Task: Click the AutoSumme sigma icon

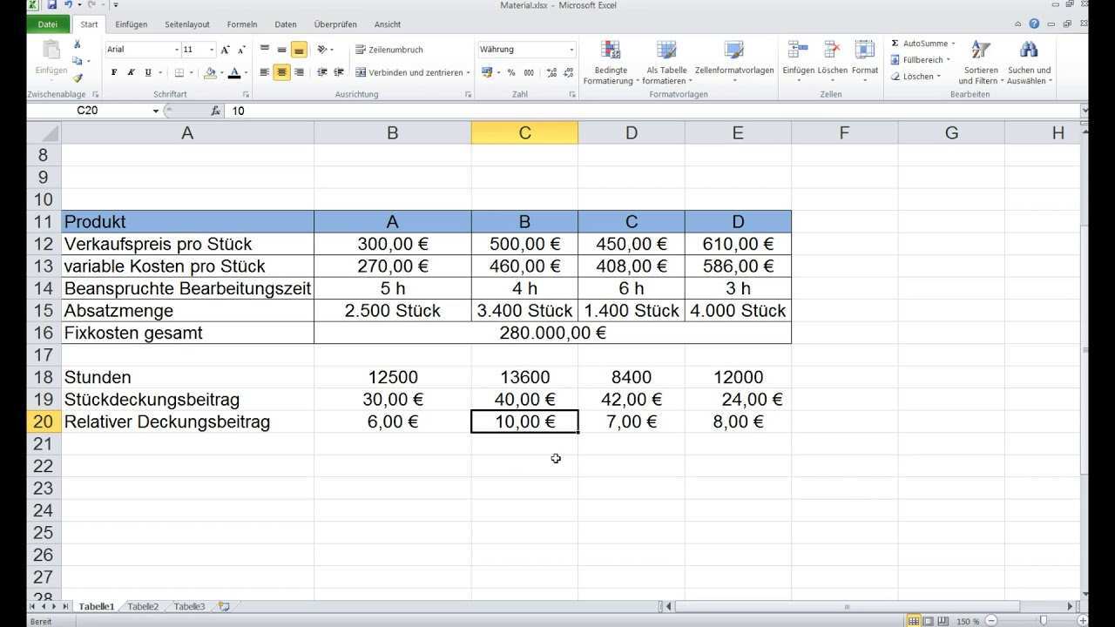Action: (x=895, y=44)
